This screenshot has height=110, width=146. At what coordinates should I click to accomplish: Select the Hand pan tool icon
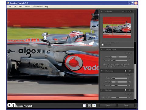point(89,105)
